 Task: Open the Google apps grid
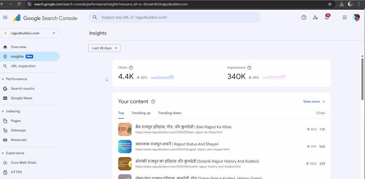click(x=345, y=18)
